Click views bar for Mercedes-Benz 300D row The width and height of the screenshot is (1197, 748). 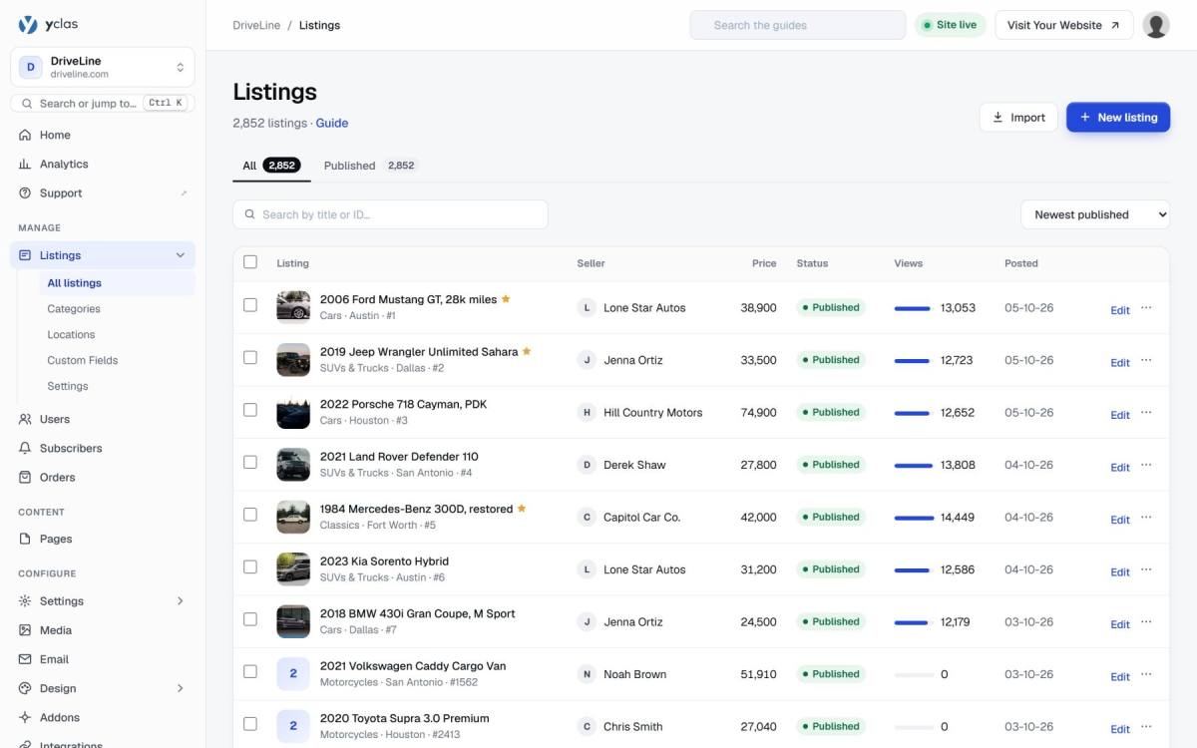(914, 518)
